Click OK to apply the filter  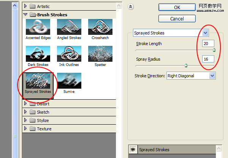pos(177,7)
